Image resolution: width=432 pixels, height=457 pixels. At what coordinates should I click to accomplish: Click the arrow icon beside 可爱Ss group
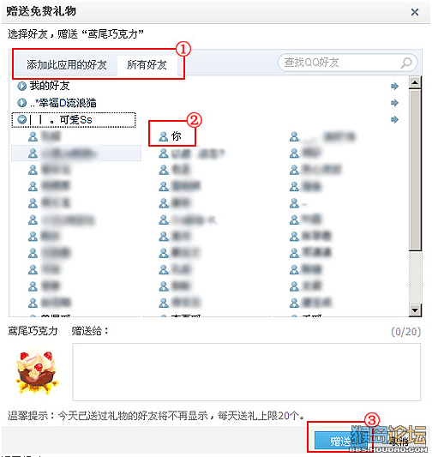pos(394,119)
